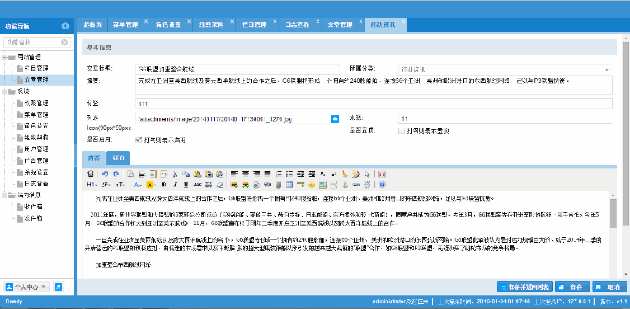
Task: Align text left in the editor
Action: pos(234,174)
